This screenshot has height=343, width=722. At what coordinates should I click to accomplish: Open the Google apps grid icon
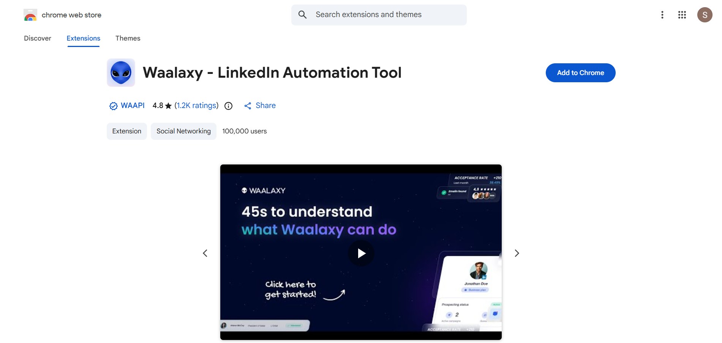682,15
